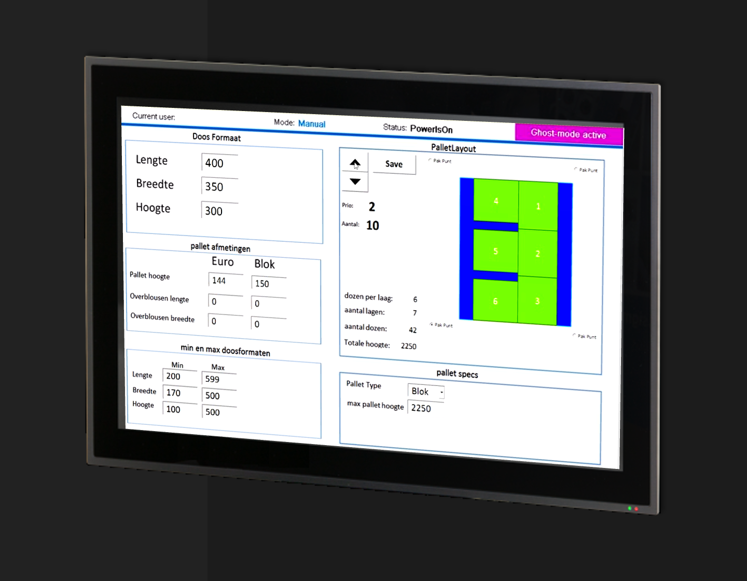Select green box 1 in pallet layout
The image size is (747, 581).
[x=538, y=206]
